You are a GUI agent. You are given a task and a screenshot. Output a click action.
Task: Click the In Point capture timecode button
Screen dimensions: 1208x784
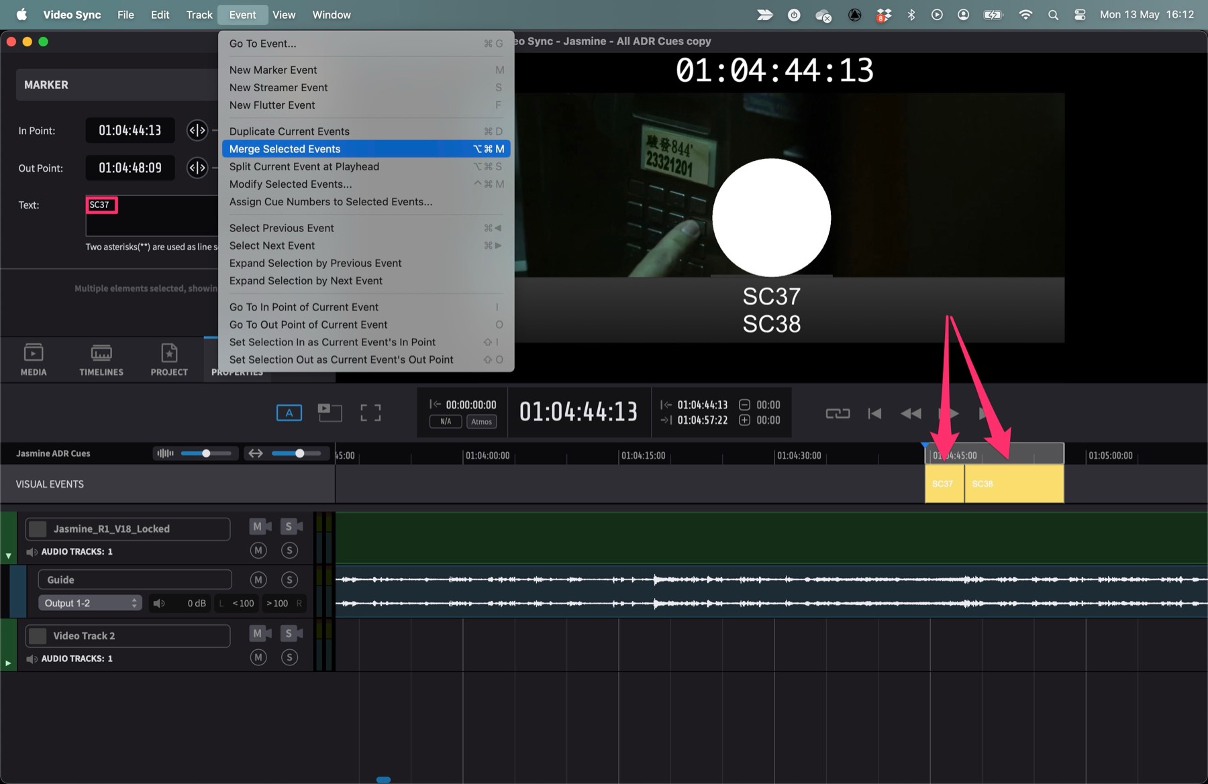(197, 130)
